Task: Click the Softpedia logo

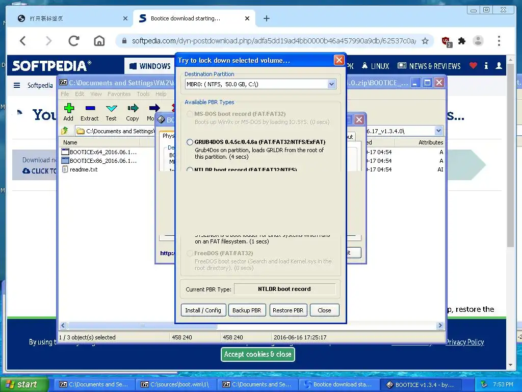Action: (x=51, y=66)
